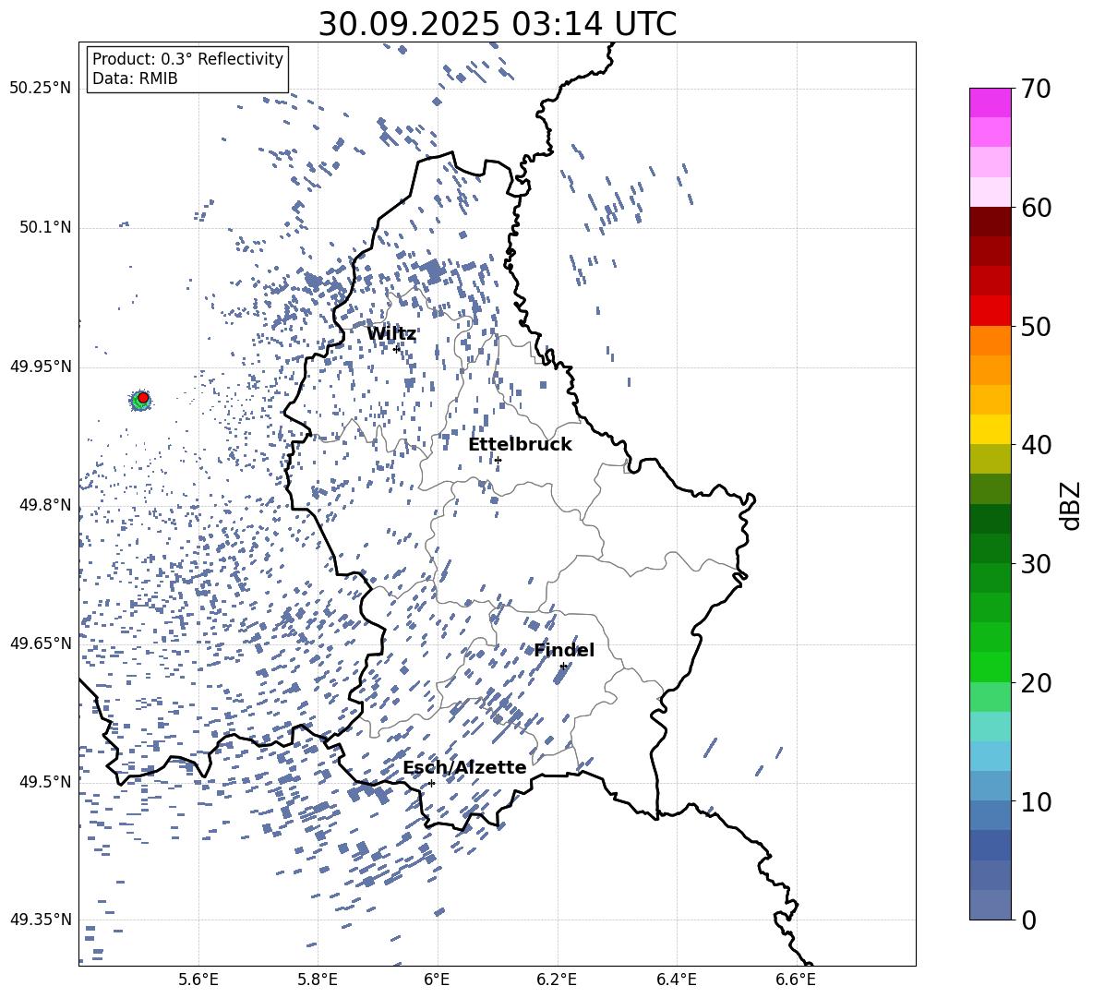Image resolution: width=1093 pixels, height=998 pixels.
Task: Select the bottom slate-blue colorbar segment near 0
Action: (991, 905)
